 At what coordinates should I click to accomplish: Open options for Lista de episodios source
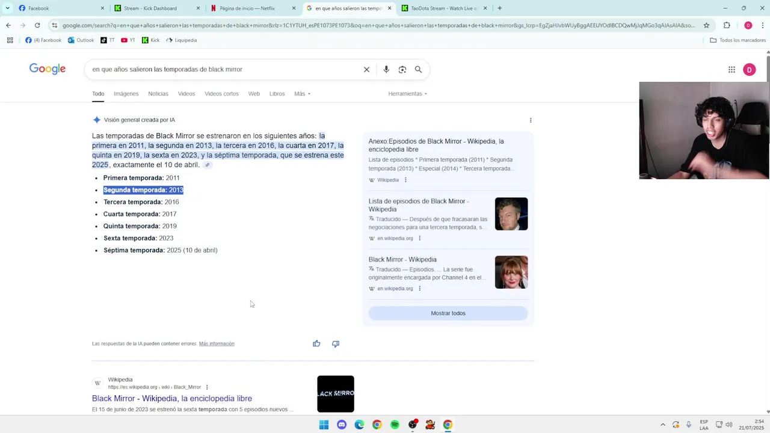click(x=419, y=238)
